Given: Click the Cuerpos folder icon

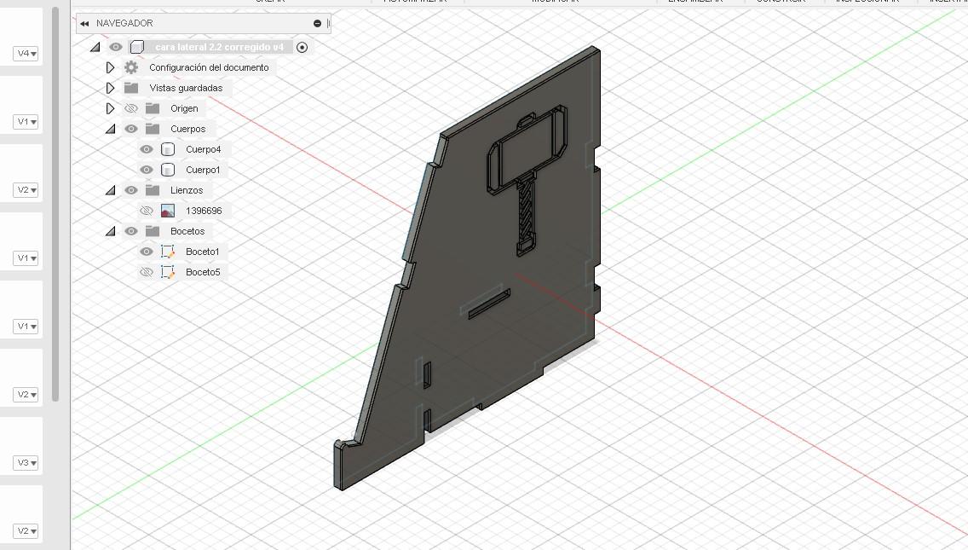Looking at the screenshot, I should (x=153, y=129).
